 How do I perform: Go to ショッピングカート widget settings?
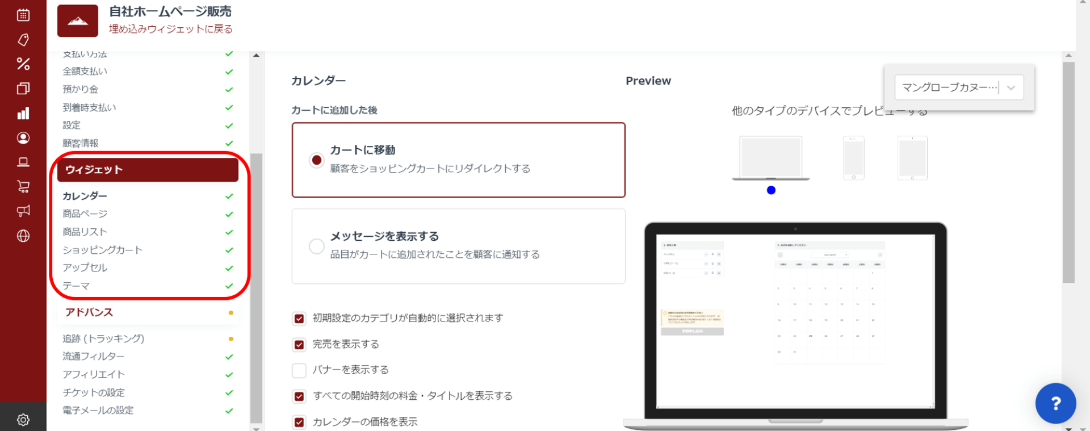pyautogui.click(x=103, y=250)
